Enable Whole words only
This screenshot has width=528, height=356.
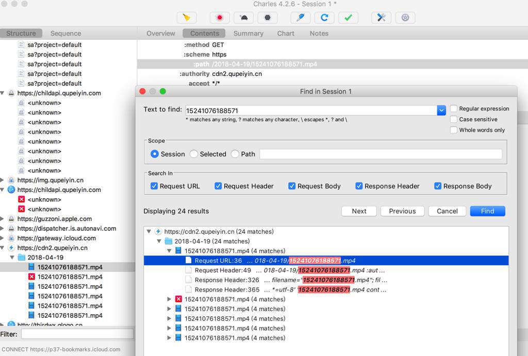click(x=454, y=130)
